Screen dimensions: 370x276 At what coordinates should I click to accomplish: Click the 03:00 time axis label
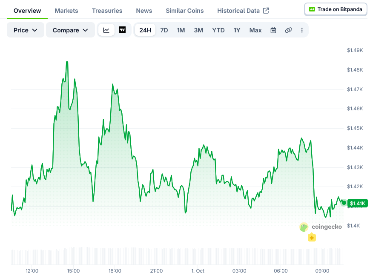239,271
